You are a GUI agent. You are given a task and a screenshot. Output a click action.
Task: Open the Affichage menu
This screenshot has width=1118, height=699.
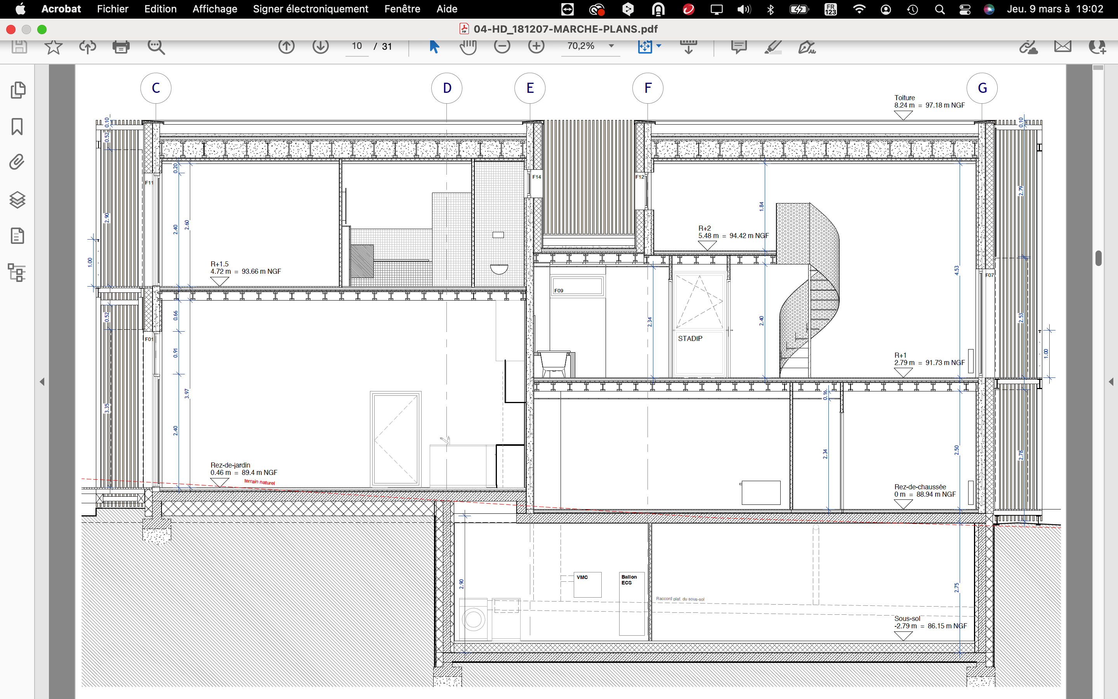[x=214, y=9]
